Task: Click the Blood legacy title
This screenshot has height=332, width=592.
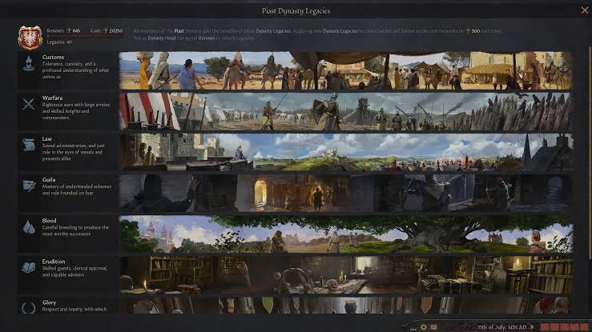Action: pos(49,221)
